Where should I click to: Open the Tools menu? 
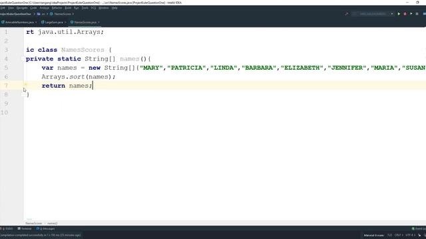click(85, 8)
